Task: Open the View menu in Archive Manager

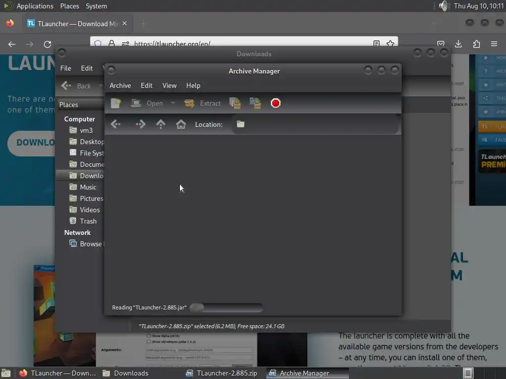Action: tap(169, 85)
